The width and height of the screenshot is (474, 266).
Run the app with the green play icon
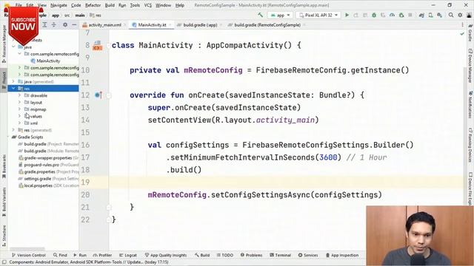click(347, 15)
